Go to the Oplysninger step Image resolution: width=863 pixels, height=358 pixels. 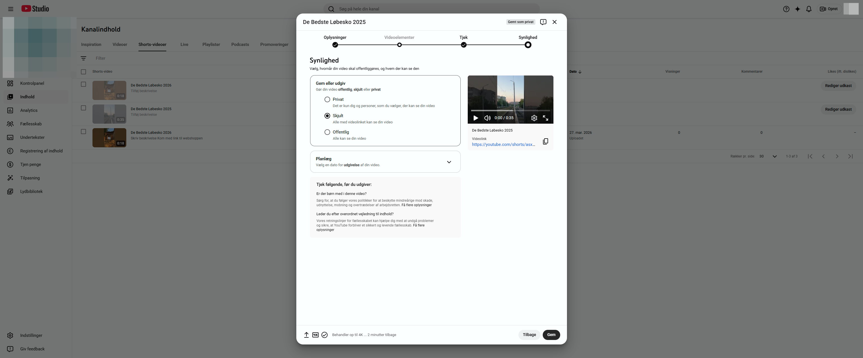pyautogui.click(x=335, y=41)
